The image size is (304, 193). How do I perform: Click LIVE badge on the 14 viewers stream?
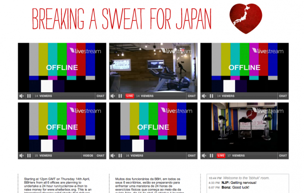[130, 96]
